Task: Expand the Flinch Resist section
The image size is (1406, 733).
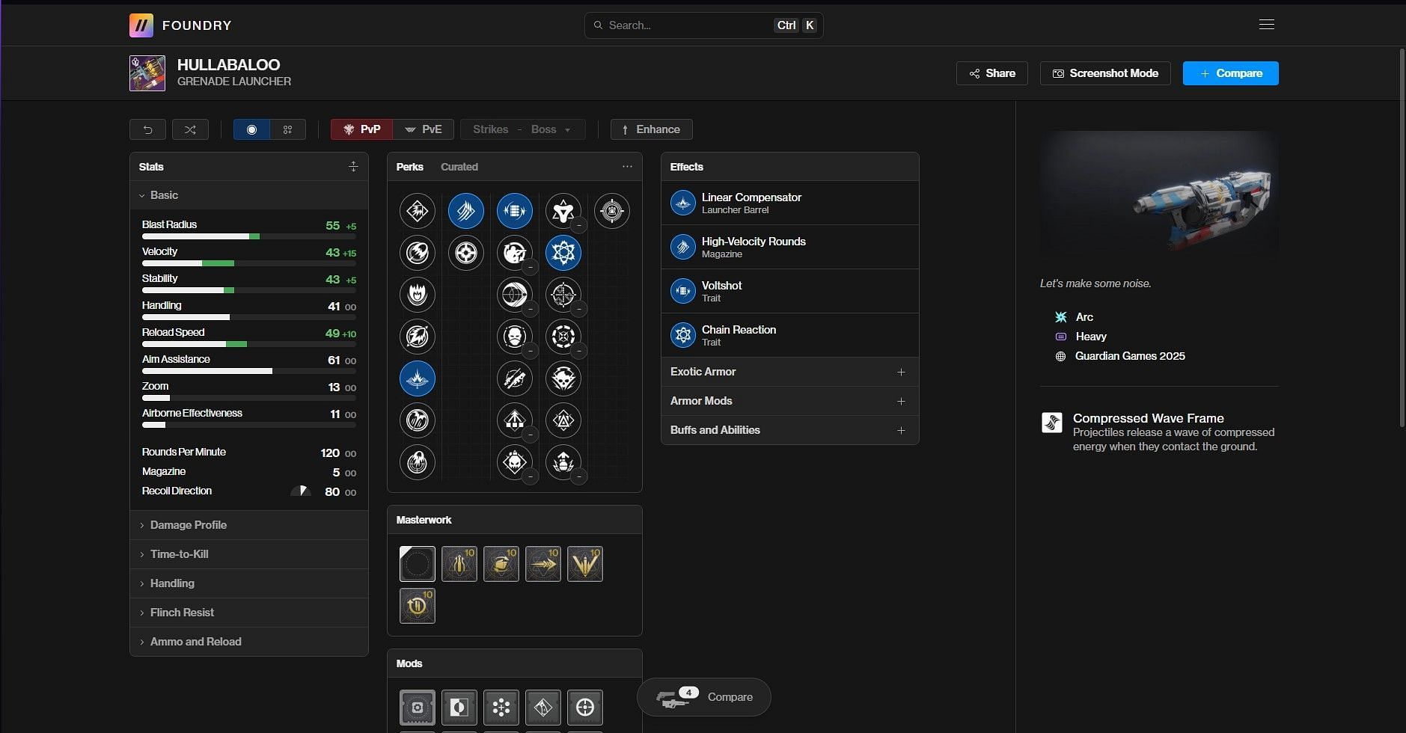Action: [x=248, y=613]
